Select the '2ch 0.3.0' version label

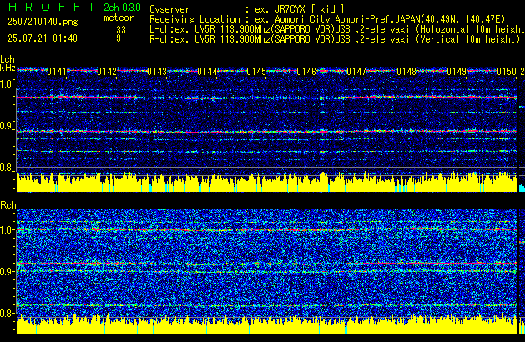pyautogui.click(x=122, y=8)
